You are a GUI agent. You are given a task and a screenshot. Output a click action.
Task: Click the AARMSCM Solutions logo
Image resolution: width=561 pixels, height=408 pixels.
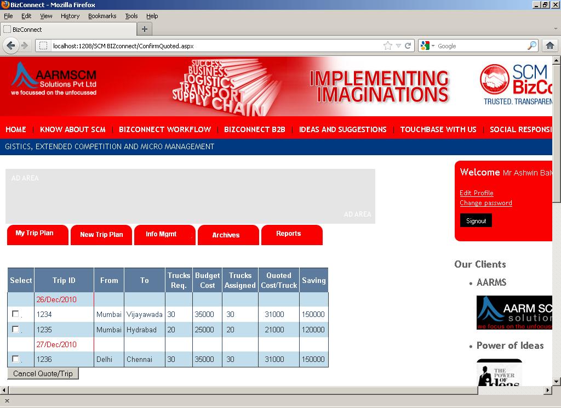tap(54, 79)
